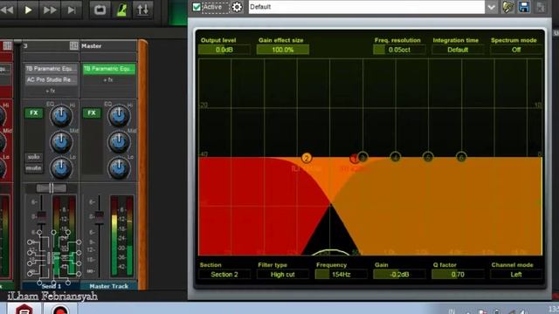Click the Output level 0.0dB field

224,50
